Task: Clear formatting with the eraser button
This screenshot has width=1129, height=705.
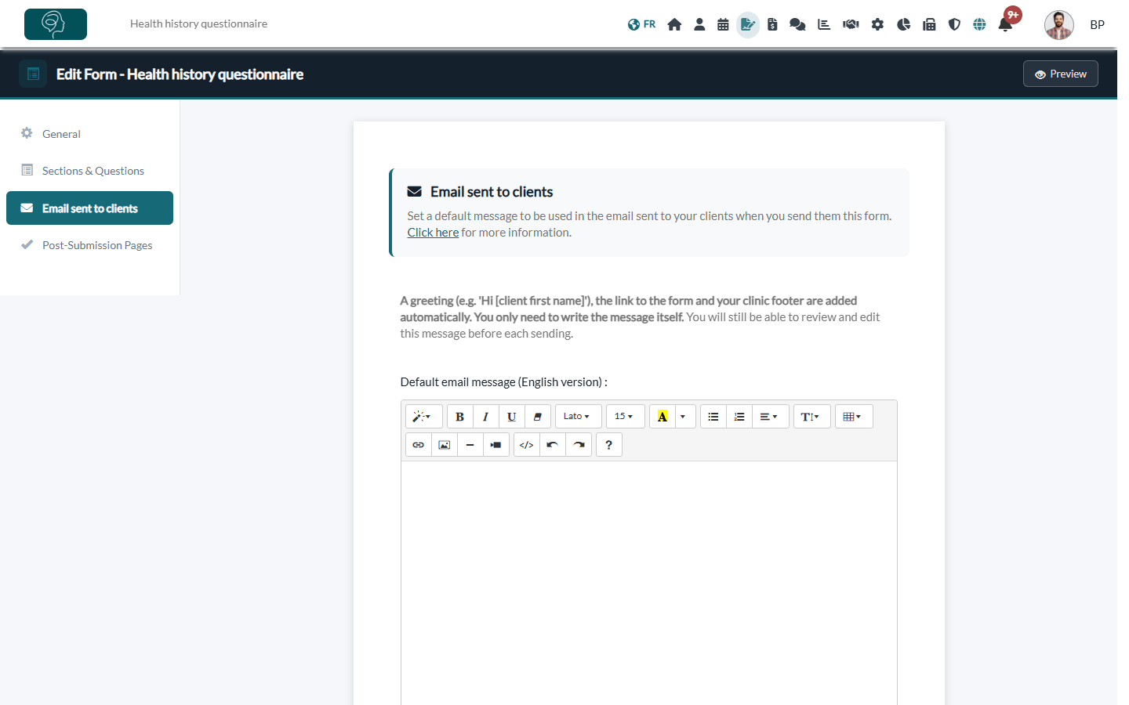Action: [538, 417]
